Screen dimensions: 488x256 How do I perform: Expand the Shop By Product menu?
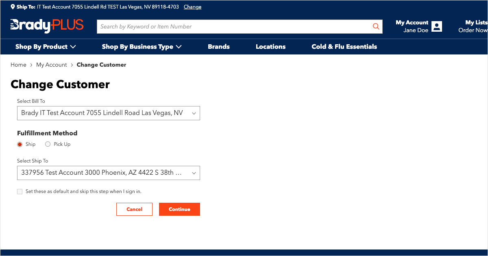click(x=46, y=47)
